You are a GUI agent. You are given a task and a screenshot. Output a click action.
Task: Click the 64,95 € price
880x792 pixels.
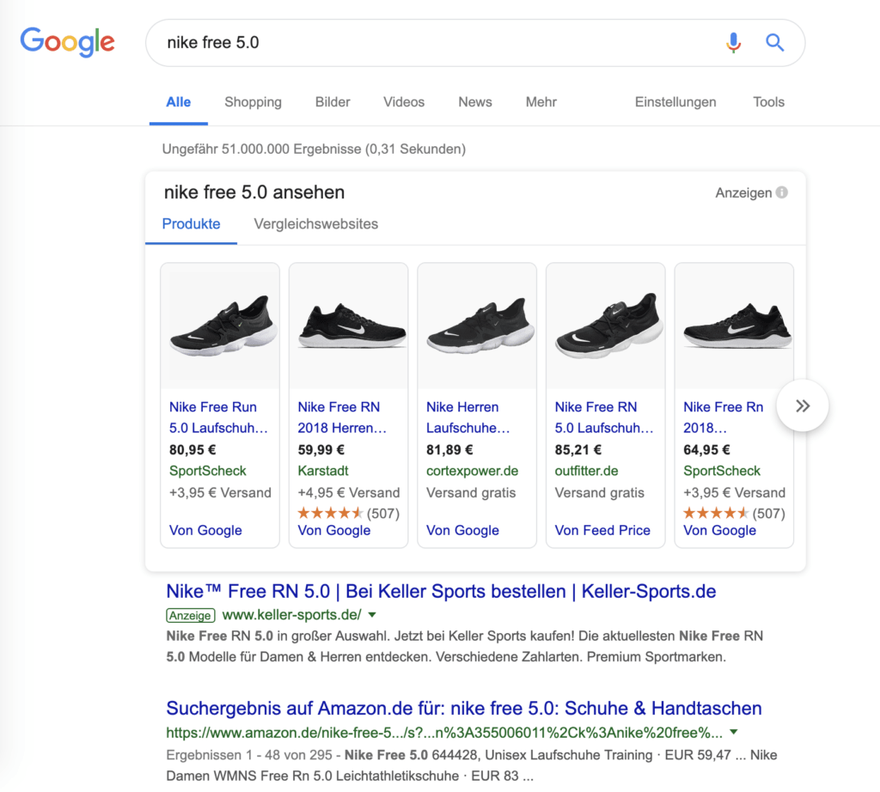click(706, 450)
